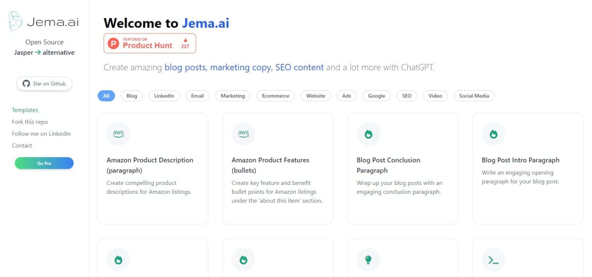Image resolution: width=592 pixels, height=277 pixels.
Task: Choose the Social Media filter
Action: [x=474, y=96]
